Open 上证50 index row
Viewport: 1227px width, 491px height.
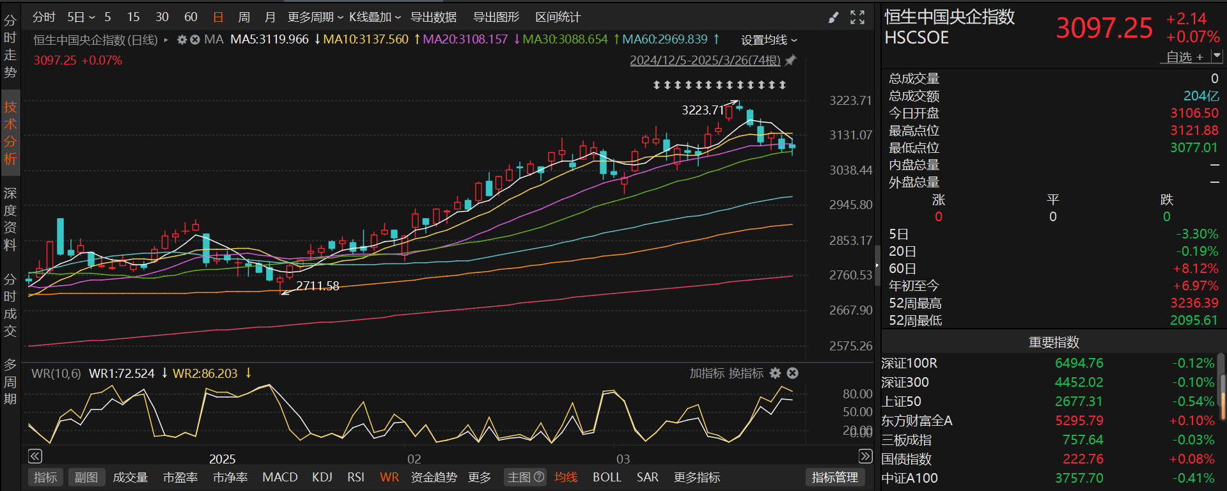1049,401
